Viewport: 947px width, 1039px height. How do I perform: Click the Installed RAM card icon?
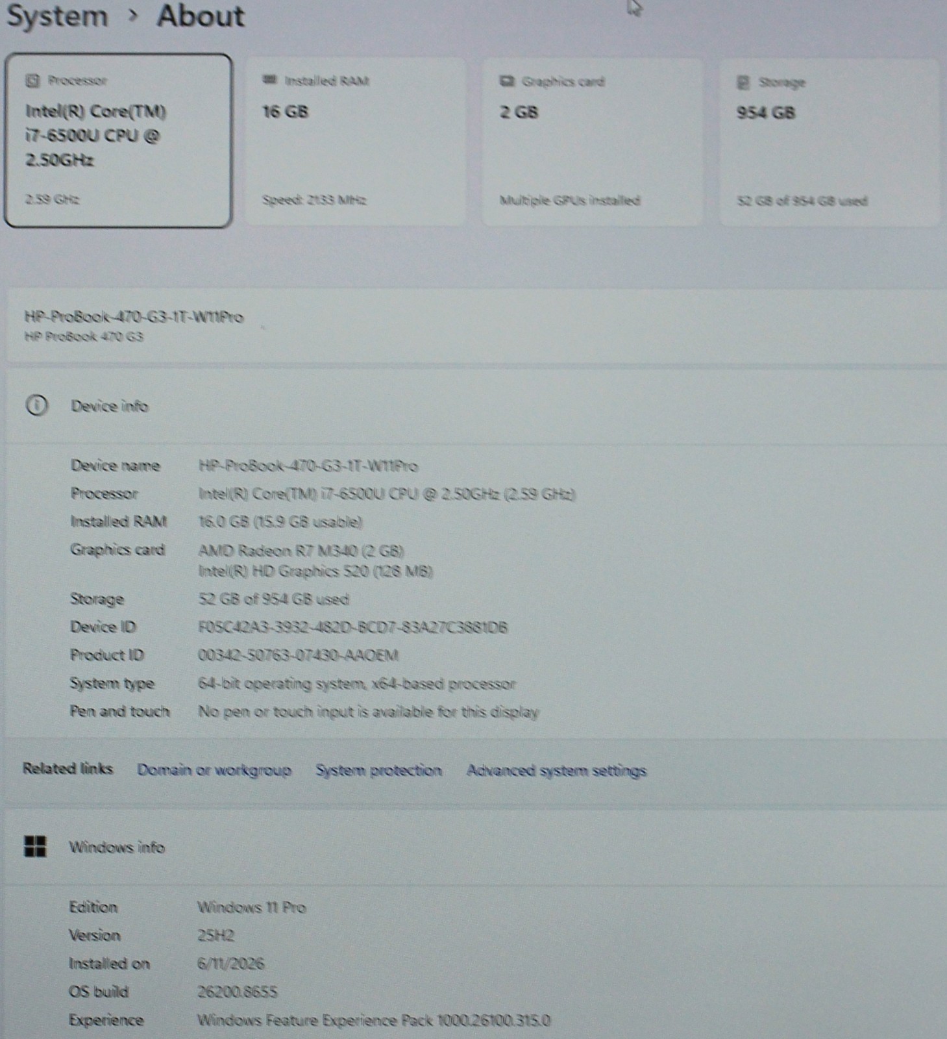(x=269, y=80)
